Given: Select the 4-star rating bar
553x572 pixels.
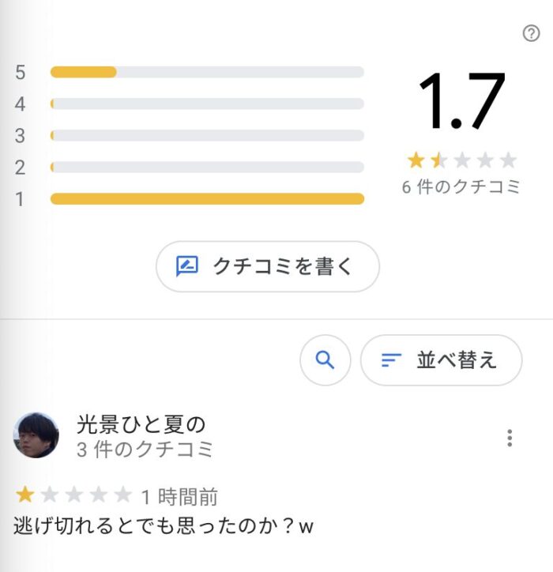Looking at the screenshot, I should pyautogui.click(x=207, y=104).
